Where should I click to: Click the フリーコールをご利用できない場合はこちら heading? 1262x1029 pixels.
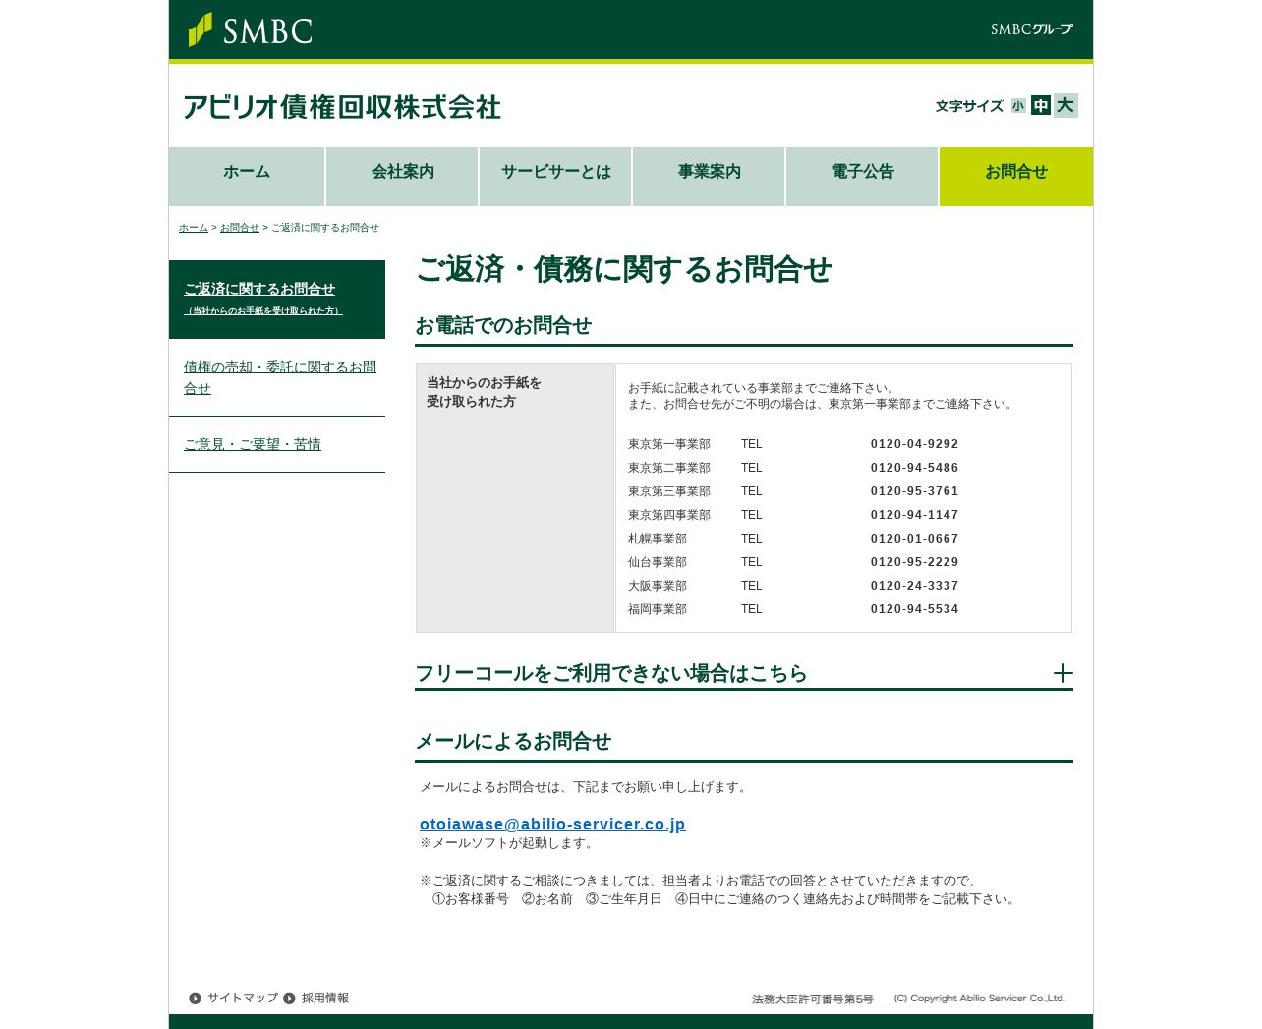(610, 673)
